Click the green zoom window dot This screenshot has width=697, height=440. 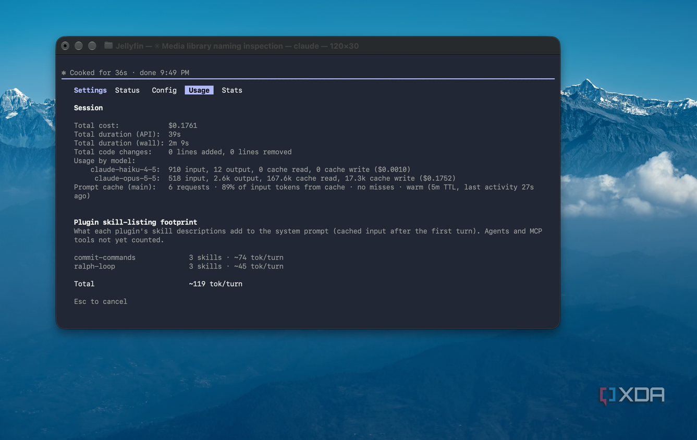click(x=92, y=46)
